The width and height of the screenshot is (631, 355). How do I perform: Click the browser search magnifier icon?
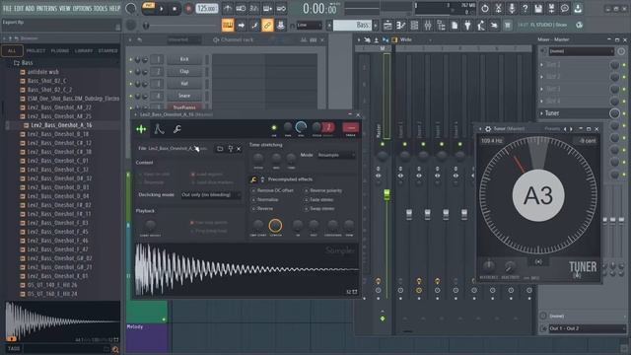click(x=115, y=349)
